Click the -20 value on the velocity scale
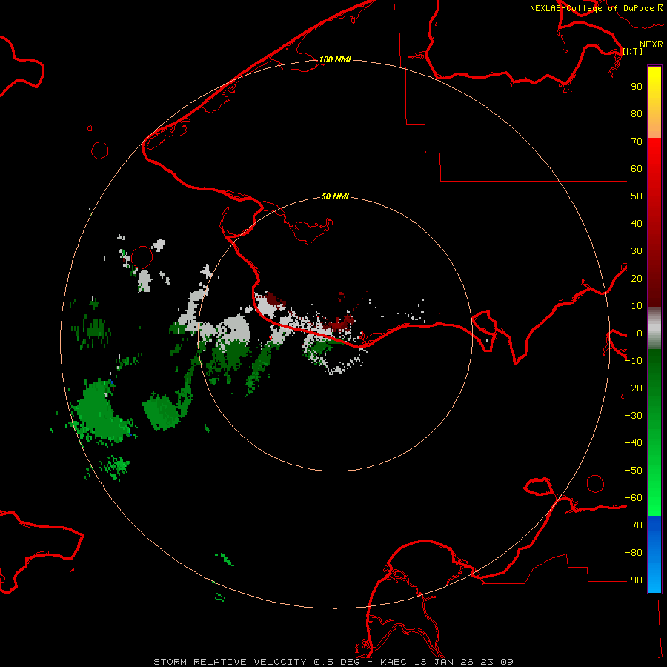Screen dimensions: 667x667 634,388
